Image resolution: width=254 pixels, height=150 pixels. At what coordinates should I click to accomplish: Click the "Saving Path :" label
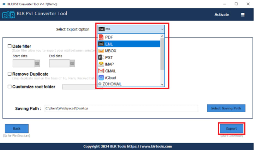coord(28,108)
